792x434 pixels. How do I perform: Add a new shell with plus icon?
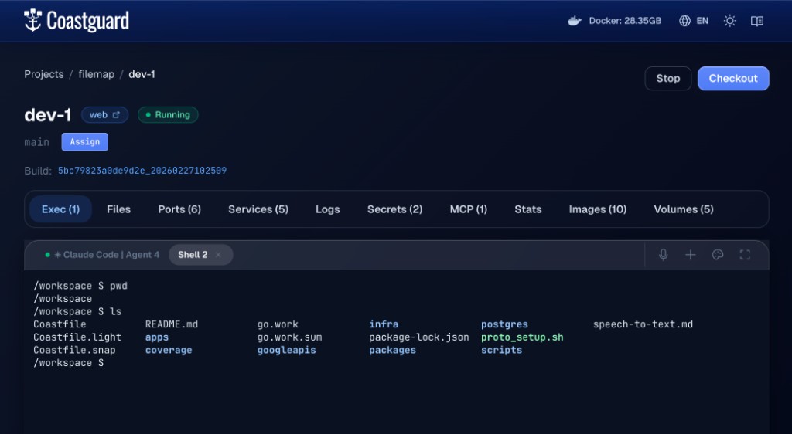[x=691, y=255]
